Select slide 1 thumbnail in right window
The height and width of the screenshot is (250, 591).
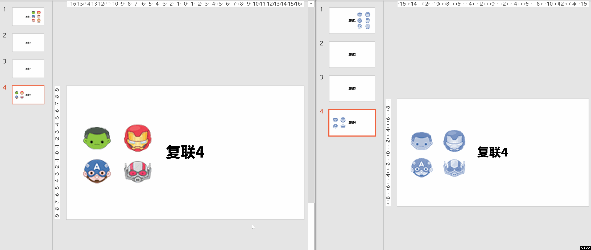[352, 20]
